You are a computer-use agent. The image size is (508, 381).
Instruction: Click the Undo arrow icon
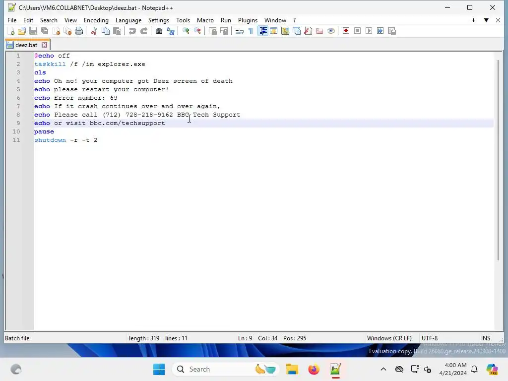tap(132, 31)
